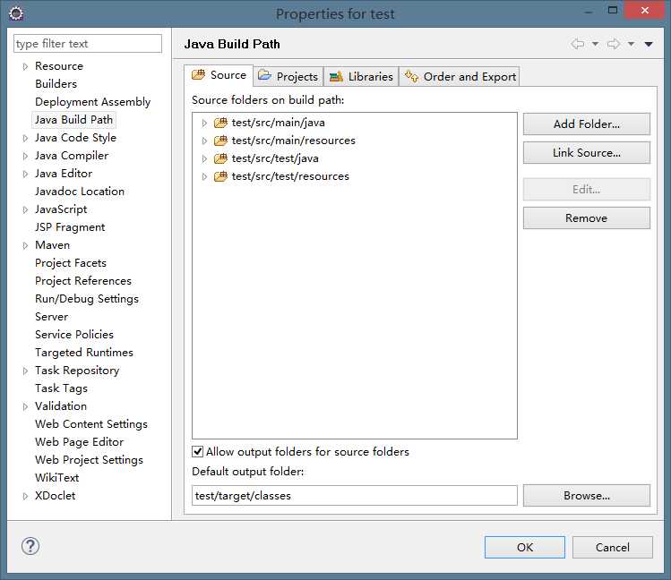Screen dimensions: 671x580
Task: Open the view menu dropdown triangle
Action: click(x=649, y=44)
